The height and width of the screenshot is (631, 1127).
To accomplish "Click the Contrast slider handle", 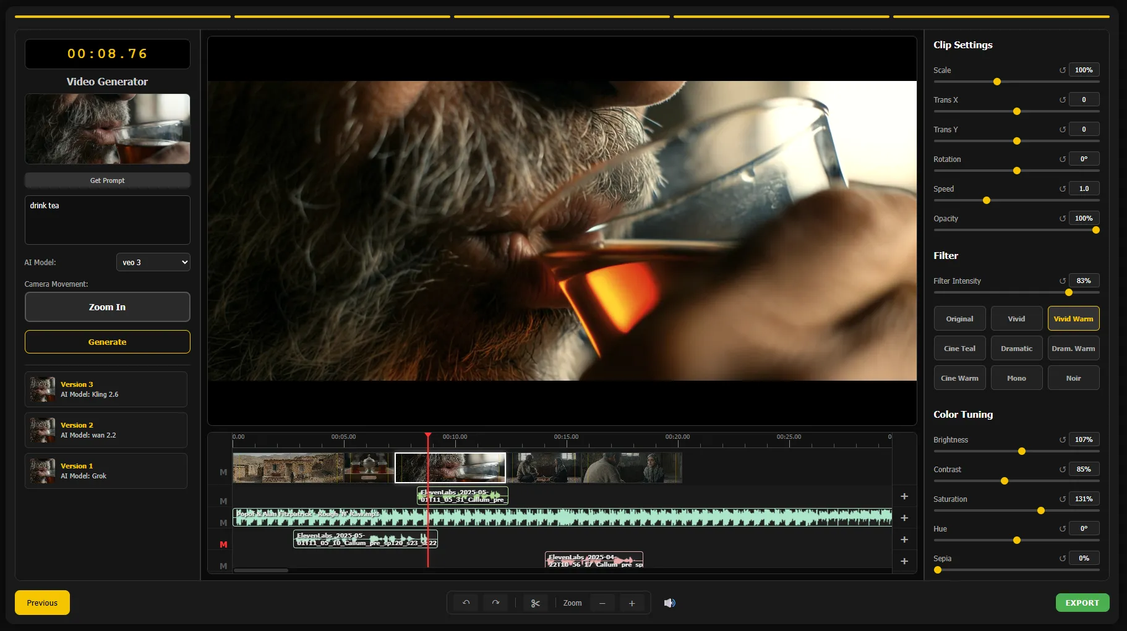I will tap(1004, 481).
